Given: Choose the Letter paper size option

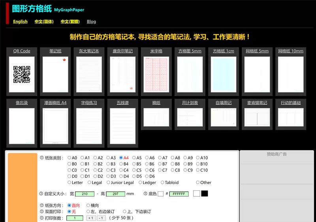Looking at the screenshot, I should [x=70, y=182].
